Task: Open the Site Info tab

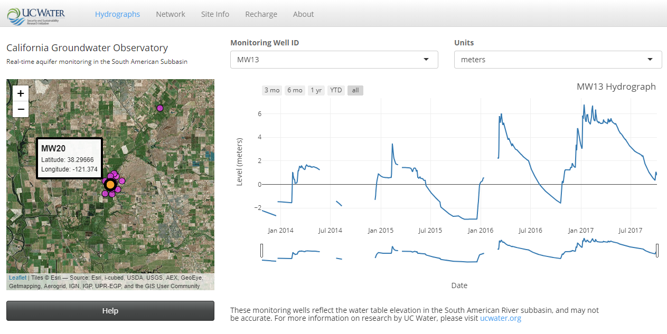Action: [x=215, y=14]
